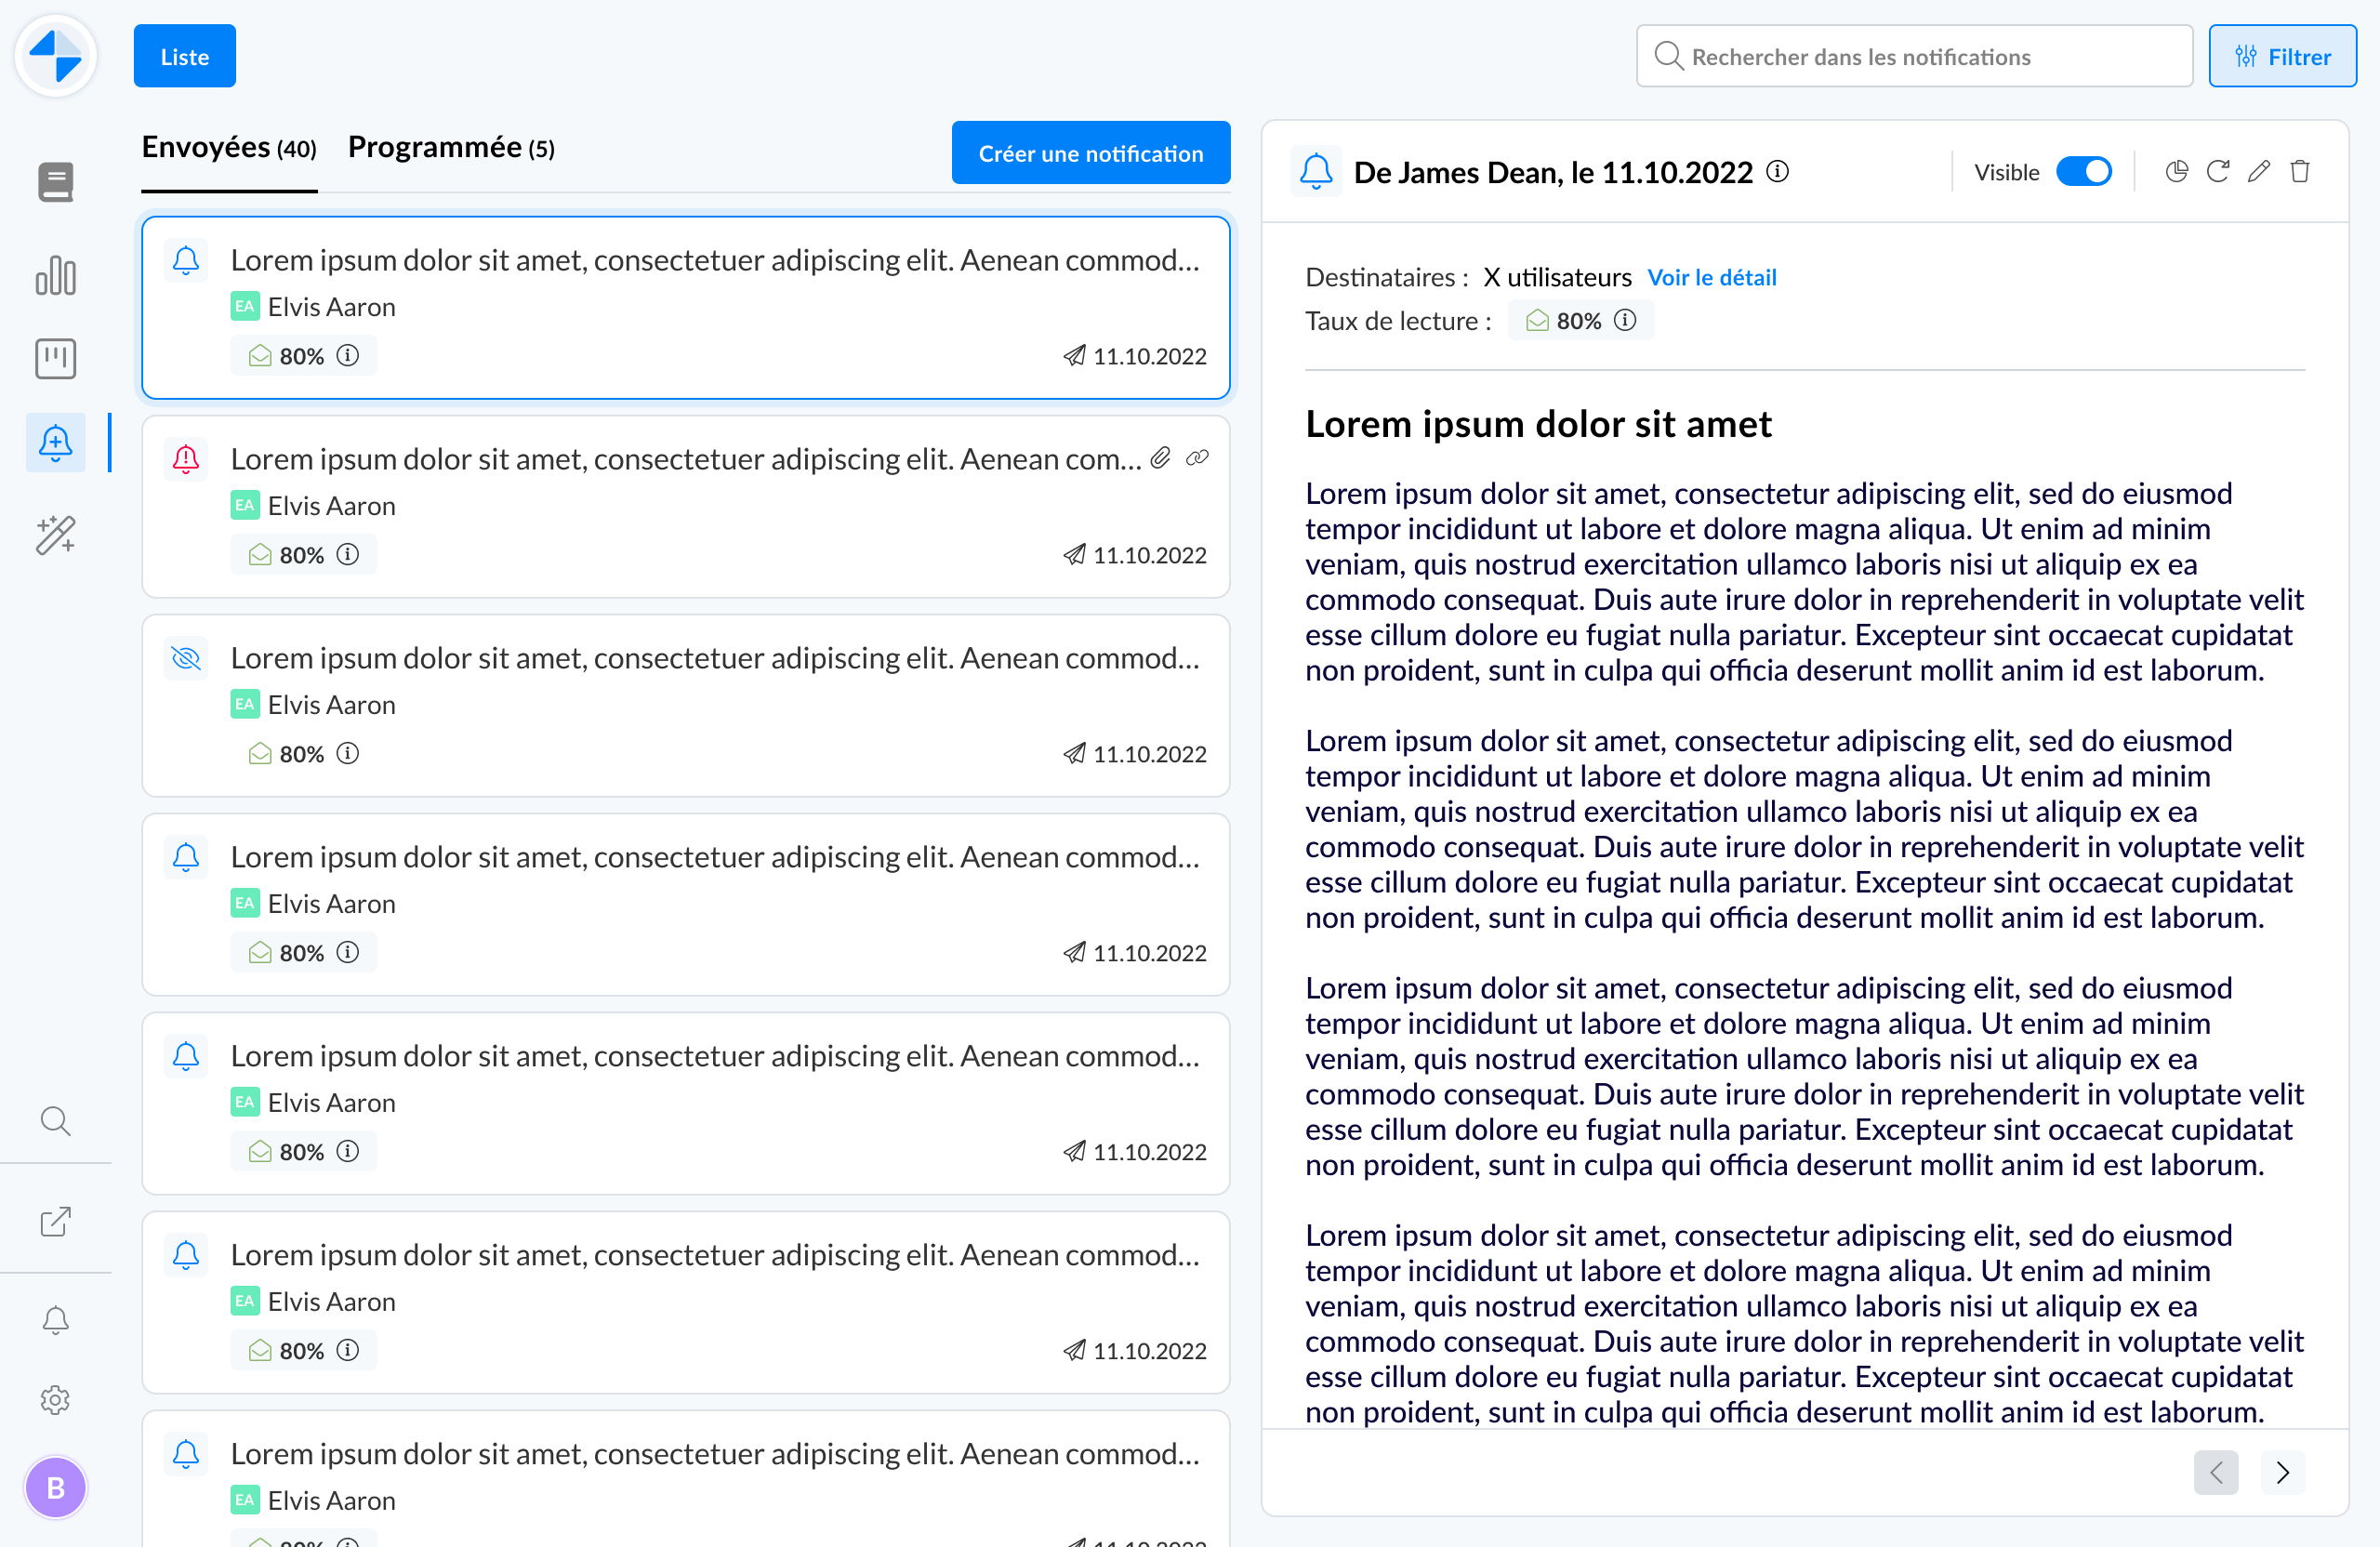
Task: Open the statistics pie chart icon
Action: pyautogui.click(x=2177, y=171)
